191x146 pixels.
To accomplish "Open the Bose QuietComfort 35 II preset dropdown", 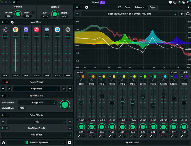I will (130, 14).
